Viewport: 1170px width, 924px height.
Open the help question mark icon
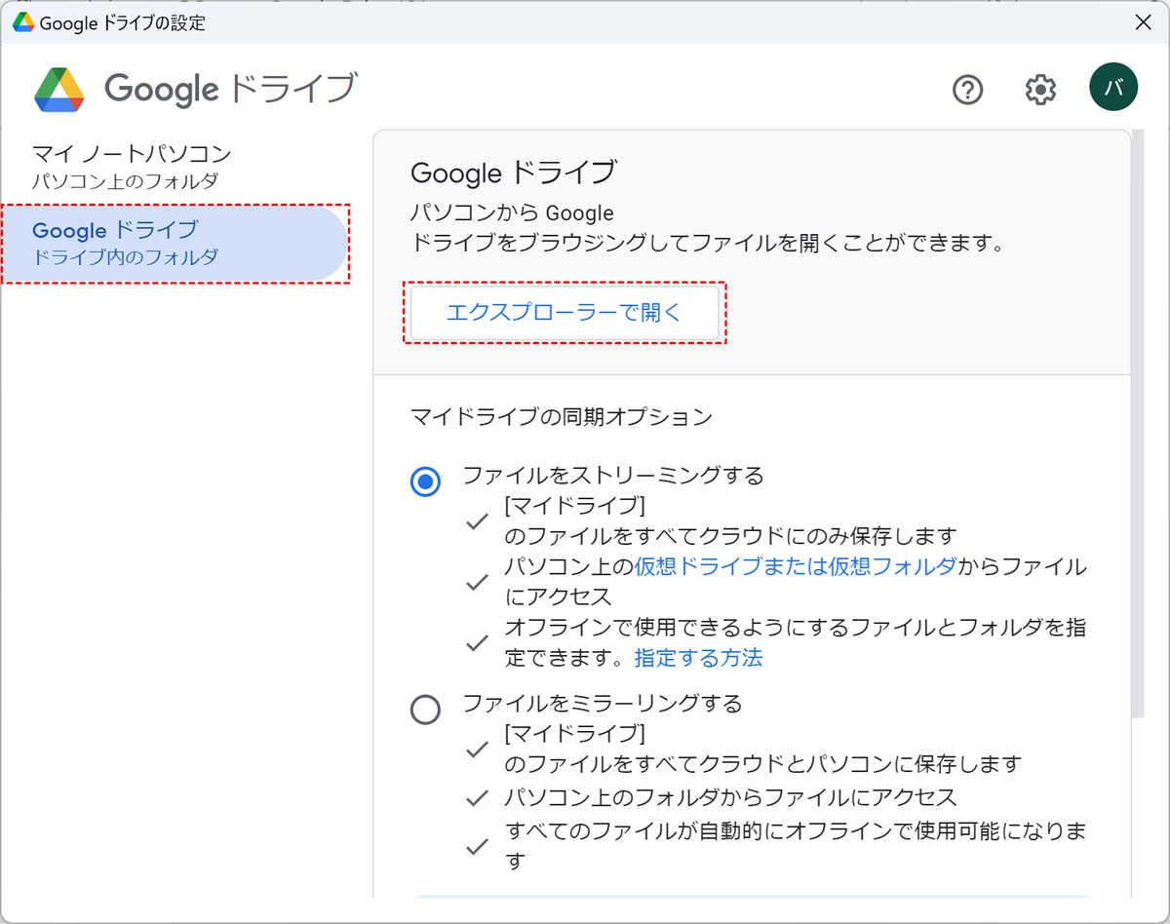pyautogui.click(x=967, y=91)
